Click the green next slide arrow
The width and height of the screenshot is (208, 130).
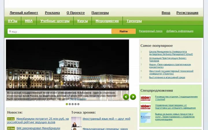pyautogui.click(x=133, y=97)
